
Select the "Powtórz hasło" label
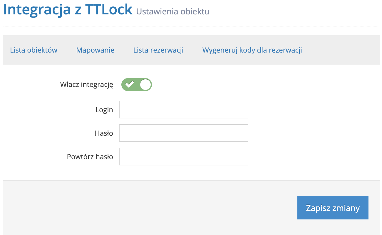(89, 156)
